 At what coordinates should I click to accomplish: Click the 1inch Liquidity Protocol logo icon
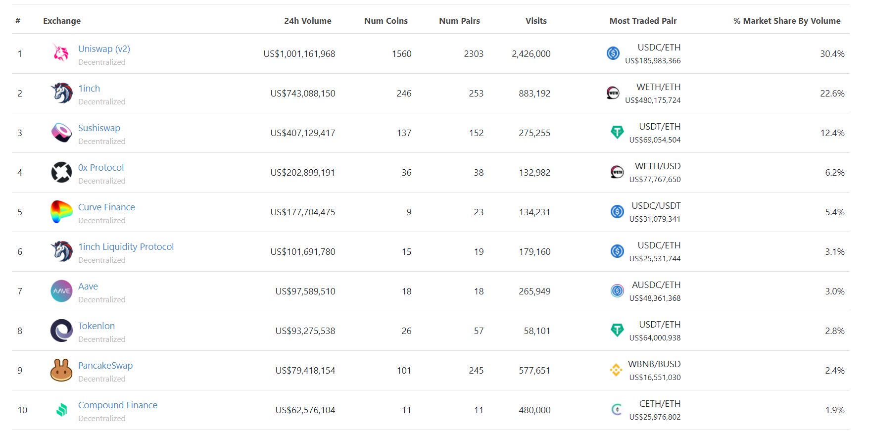[x=61, y=251]
